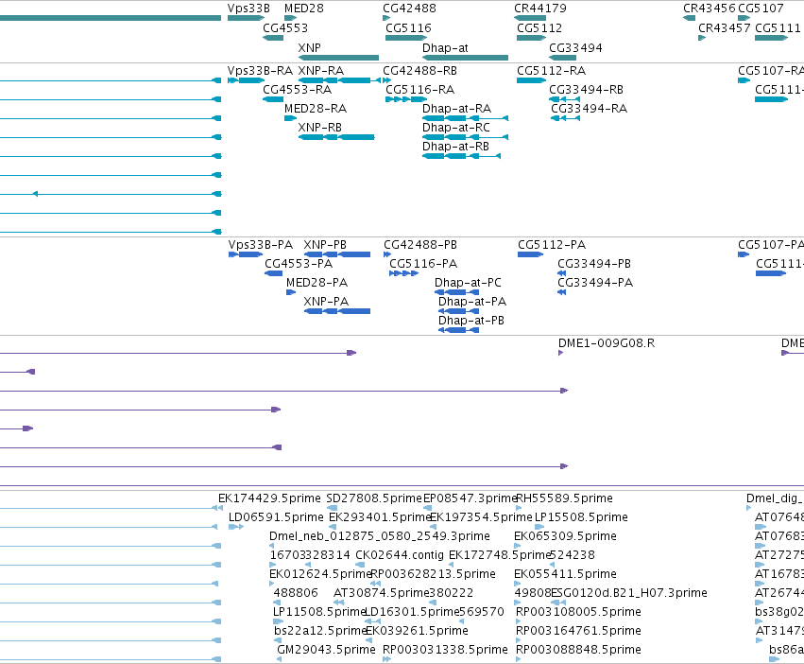Click the EK174429.5prime EST label
This screenshot has height=664, width=804.
click(x=269, y=498)
